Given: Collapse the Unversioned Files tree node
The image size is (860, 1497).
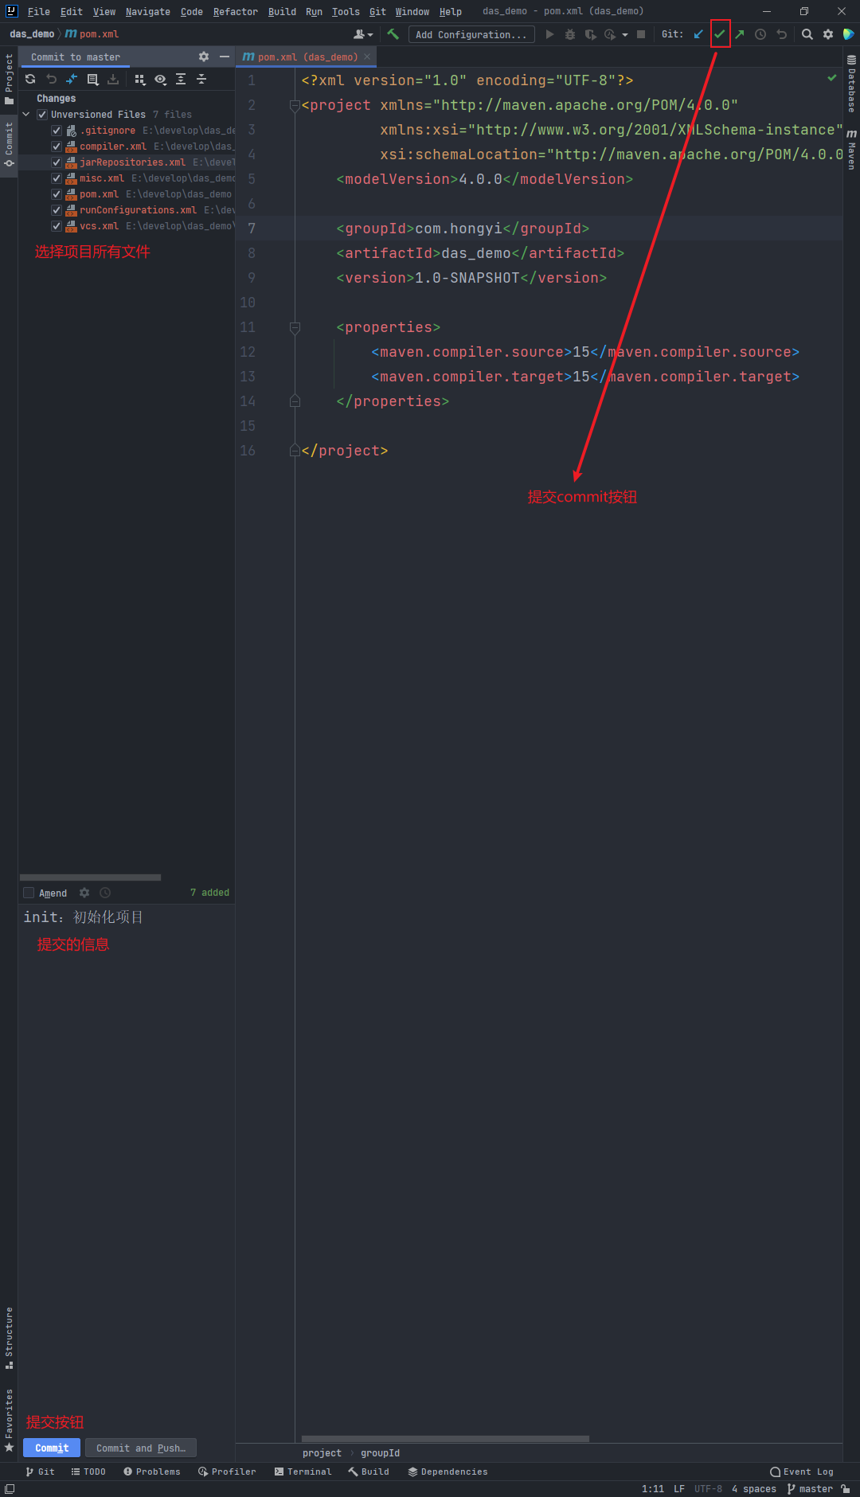Looking at the screenshot, I should 26,115.
